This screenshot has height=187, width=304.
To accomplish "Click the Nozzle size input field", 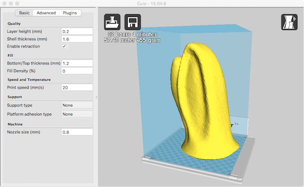I will click(x=77, y=132).
